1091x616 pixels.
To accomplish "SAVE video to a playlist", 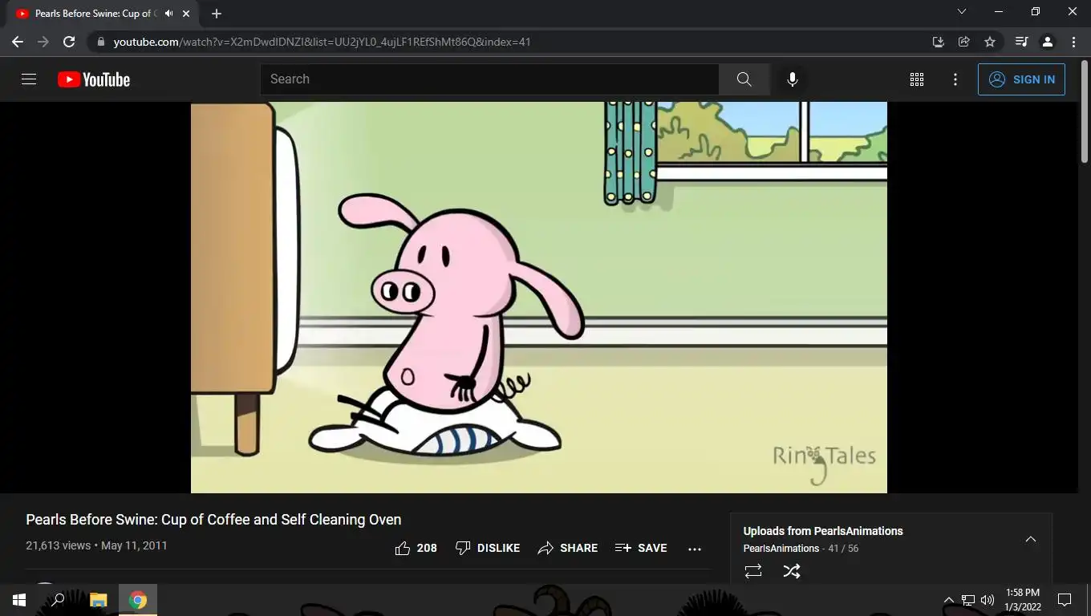I will pyautogui.click(x=641, y=548).
